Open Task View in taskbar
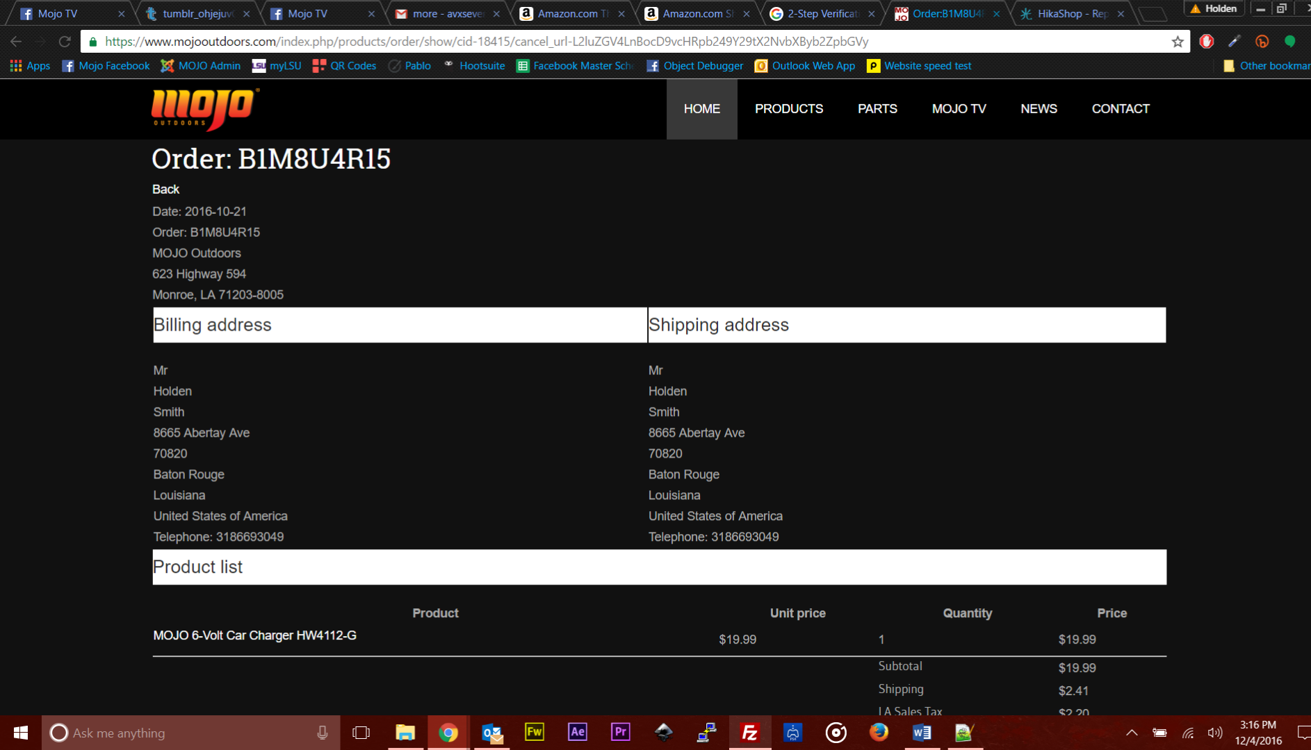This screenshot has height=750, width=1311. click(x=361, y=733)
